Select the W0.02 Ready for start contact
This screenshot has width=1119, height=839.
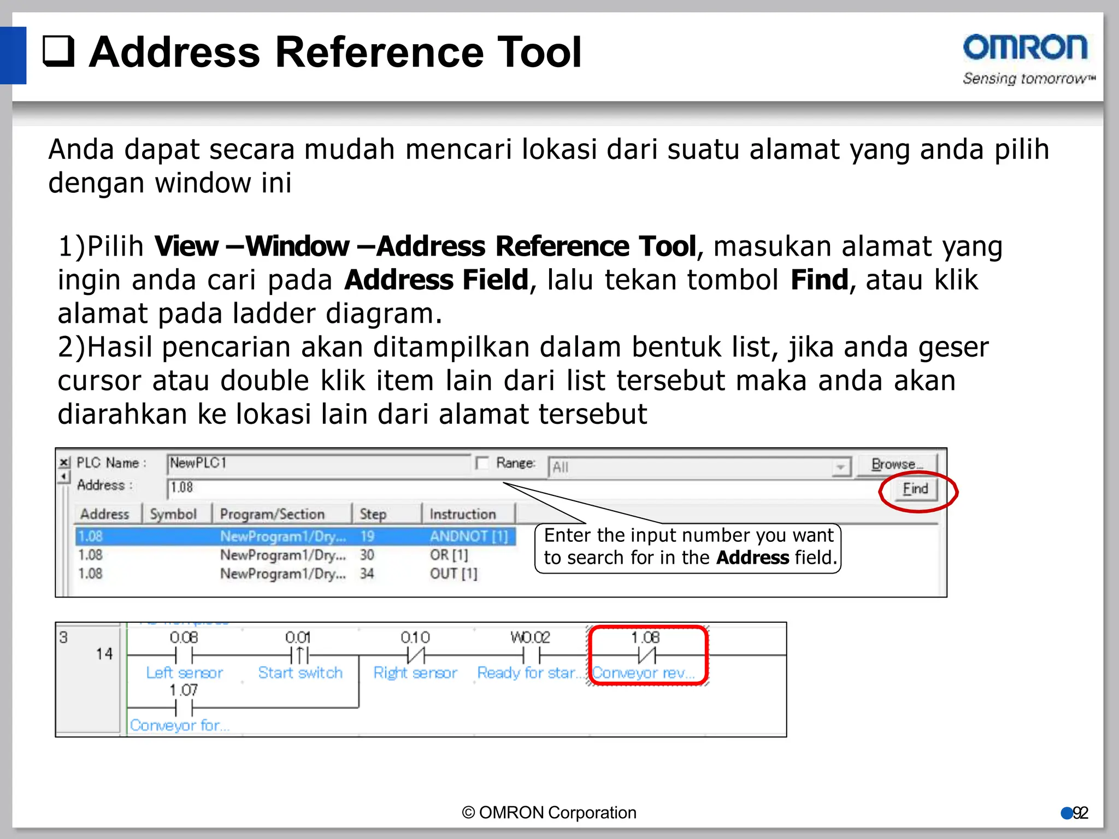point(531,654)
